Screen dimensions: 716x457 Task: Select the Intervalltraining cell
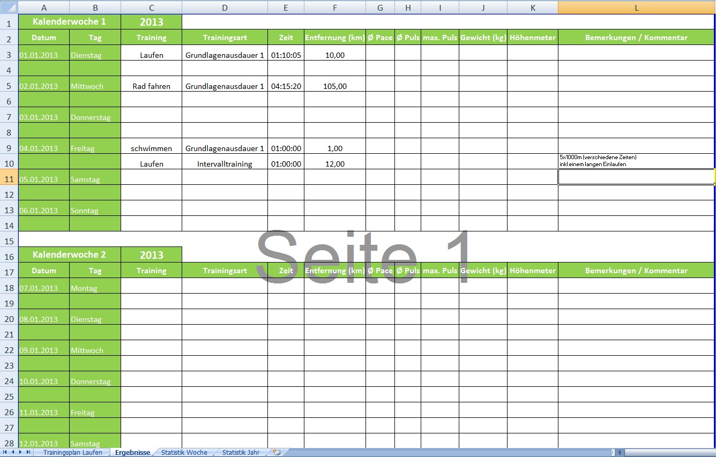pos(225,164)
